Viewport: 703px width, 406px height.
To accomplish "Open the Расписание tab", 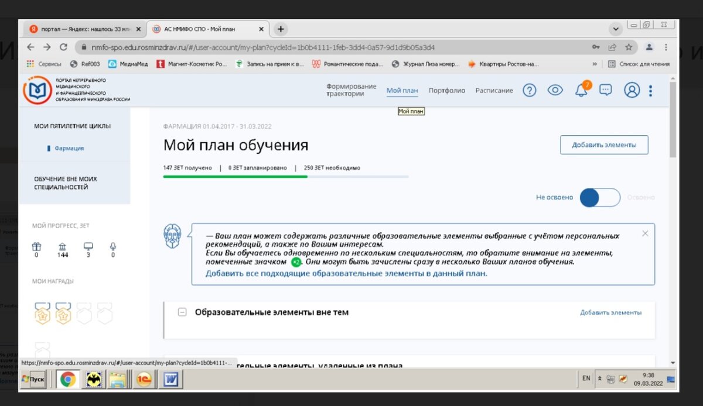I will coord(494,91).
